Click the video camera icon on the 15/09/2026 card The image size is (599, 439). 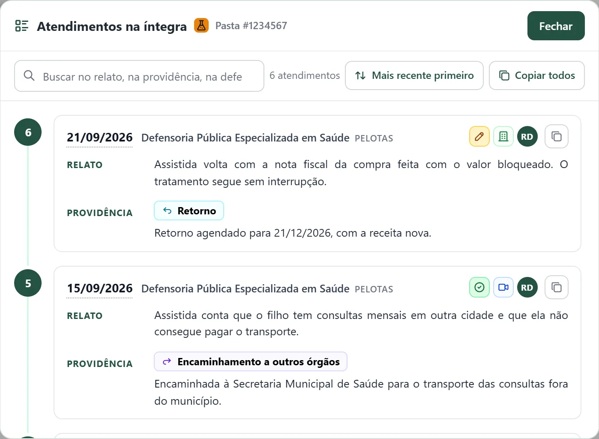click(503, 287)
